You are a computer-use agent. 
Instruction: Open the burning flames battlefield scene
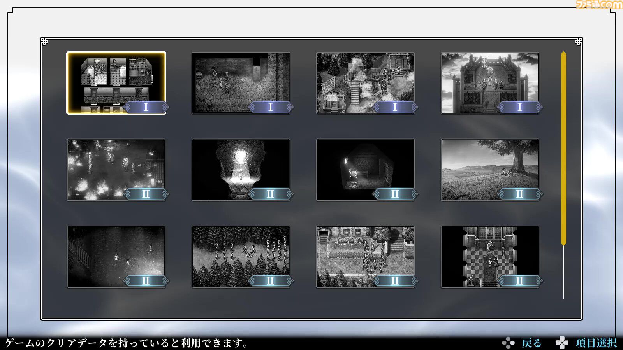pos(116,170)
